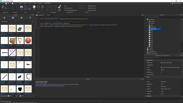Open the Toolbox Inventory grid icon
The height and width of the screenshot is (103, 183).
(x=13, y=18)
